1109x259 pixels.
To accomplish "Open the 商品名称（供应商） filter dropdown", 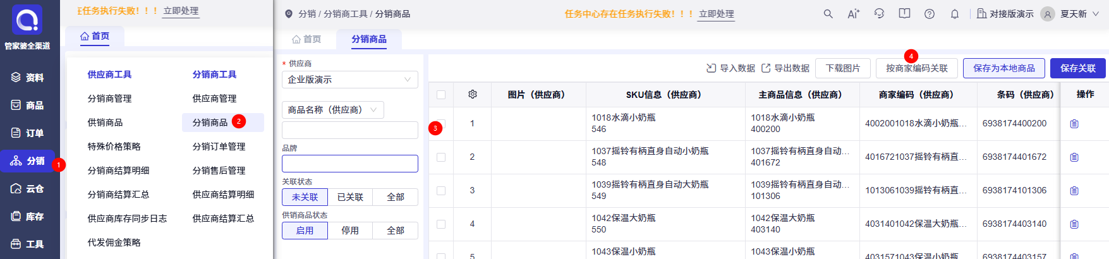I will pos(333,110).
